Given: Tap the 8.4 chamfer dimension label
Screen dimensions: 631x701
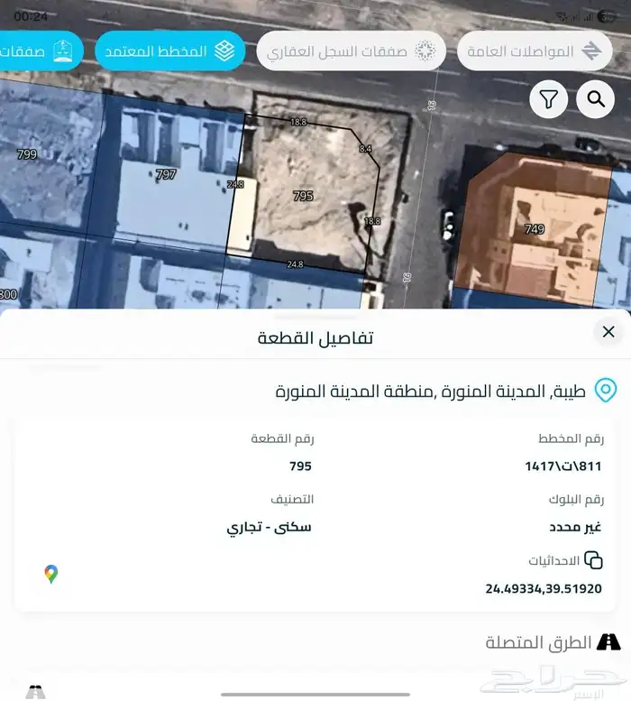Looking at the screenshot, I should pos(365,149).
